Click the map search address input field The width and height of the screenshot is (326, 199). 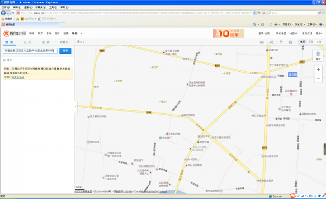point(30,51)
